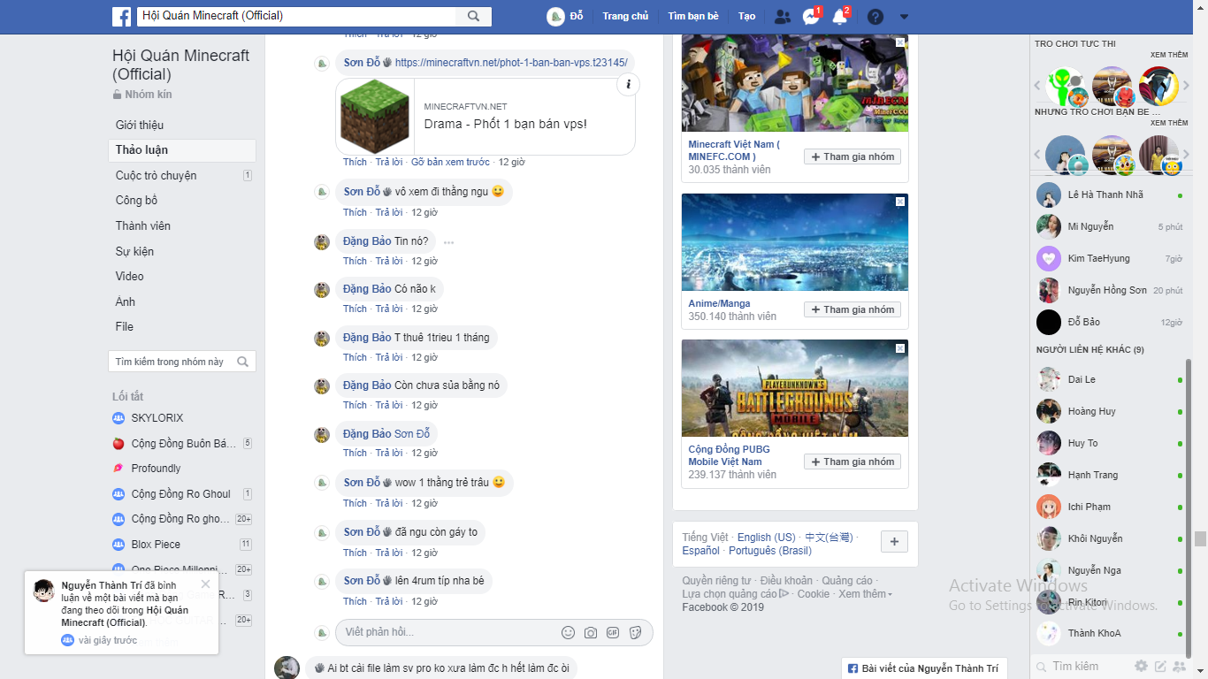Switch language to English (US)
Image resolution: width=1208 pixels, height=679 pixels.
click(766, 538)
